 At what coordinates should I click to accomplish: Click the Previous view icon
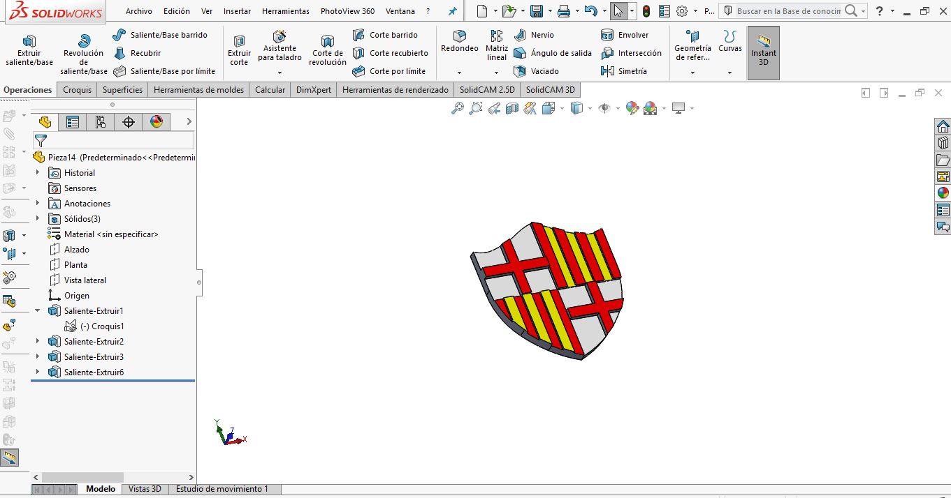point(494,108)
